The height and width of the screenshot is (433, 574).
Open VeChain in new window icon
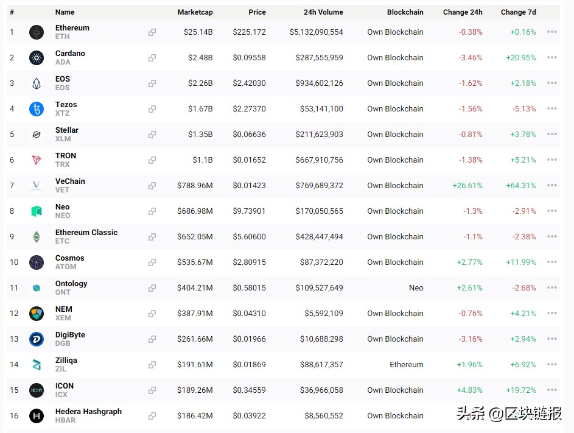tap(152, 186)
